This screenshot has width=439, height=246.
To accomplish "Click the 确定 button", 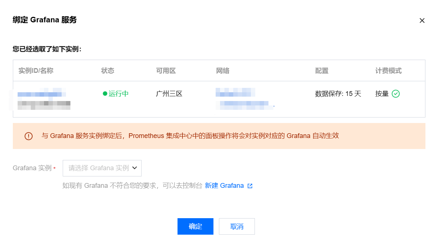I will click(x=195, y=226).
